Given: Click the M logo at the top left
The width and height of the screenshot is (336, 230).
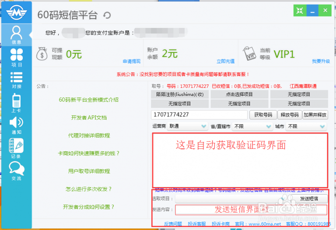Looking at the screenshot, I should 17,12.
